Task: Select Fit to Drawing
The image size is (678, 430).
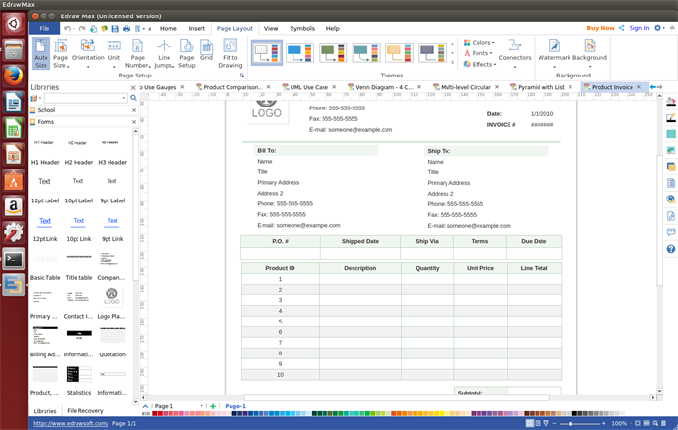Action: 231,53
